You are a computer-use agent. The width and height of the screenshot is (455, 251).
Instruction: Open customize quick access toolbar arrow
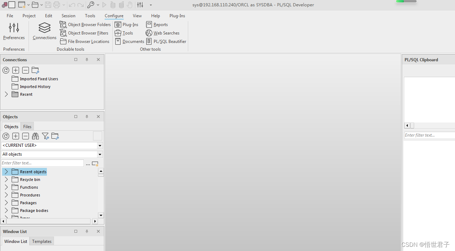click(151, 5)
